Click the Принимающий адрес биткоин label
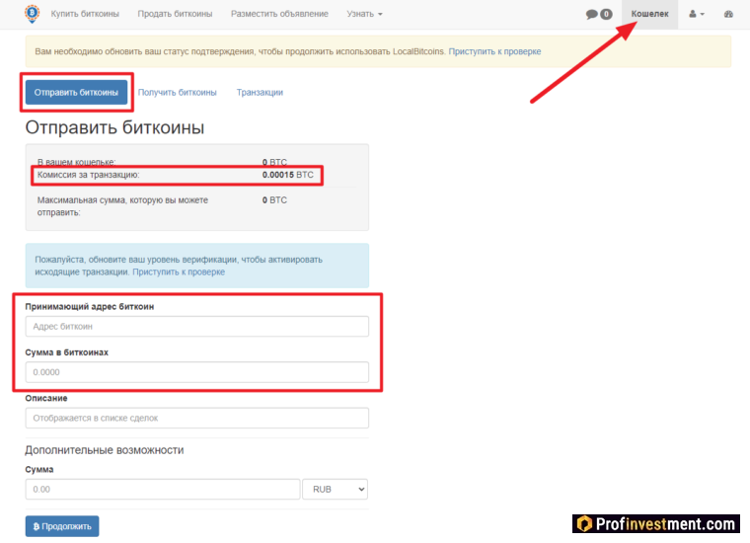750x543 pixels. (x=90, y=307)
